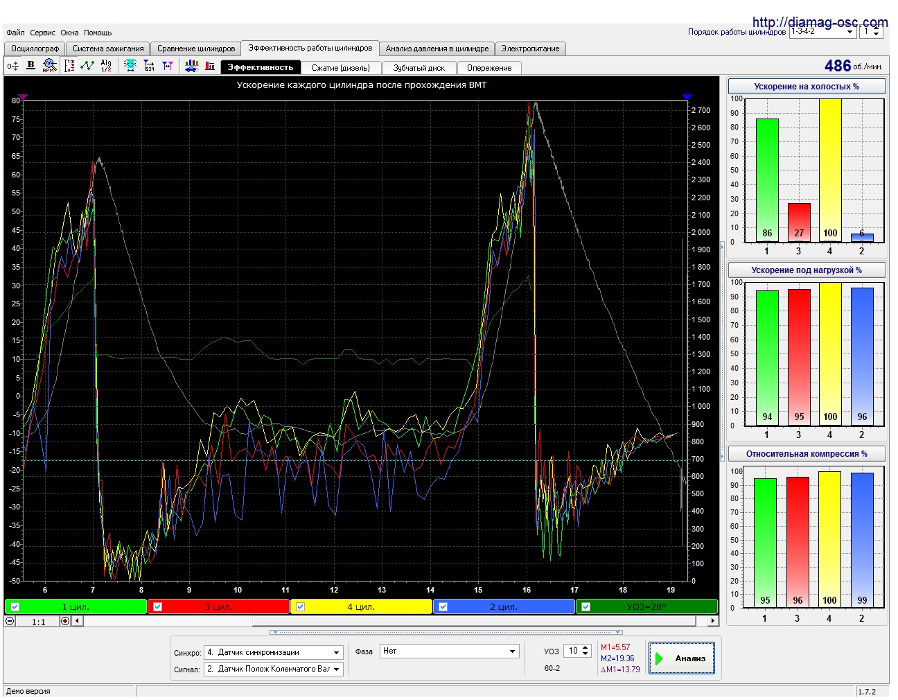898x700 pixels.
Task: Toggle the 4 цил. yellow checkbox
Action: coord(301,606)
